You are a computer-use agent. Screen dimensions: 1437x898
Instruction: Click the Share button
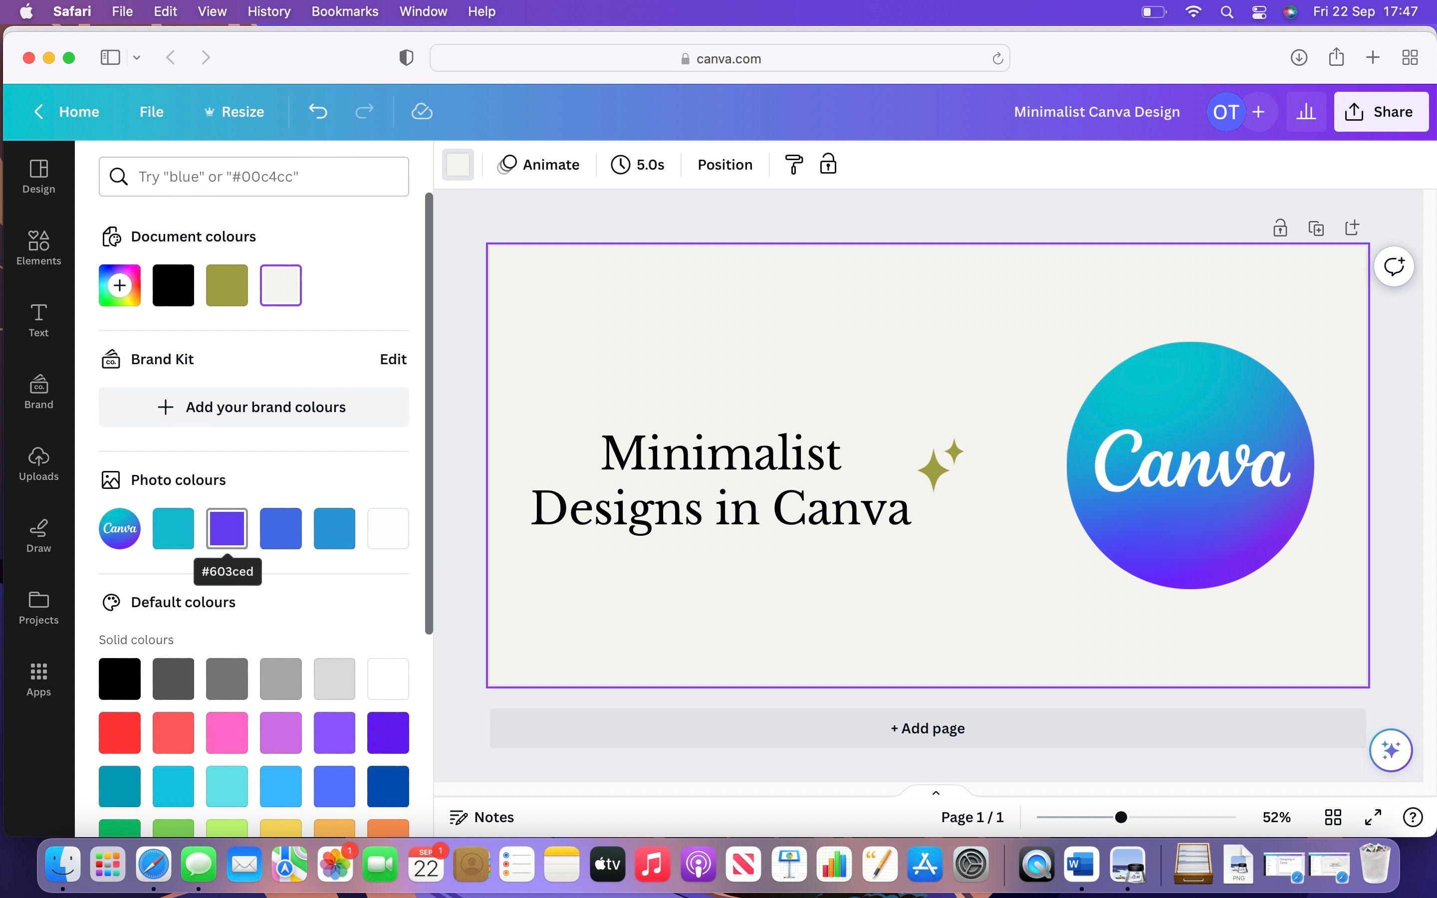pyautogui.click(x=1380, y=111)
